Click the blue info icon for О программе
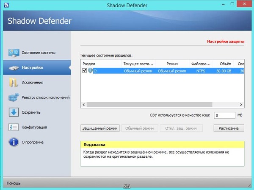Screen dimensions: 254x190 [x=14, y=142]
